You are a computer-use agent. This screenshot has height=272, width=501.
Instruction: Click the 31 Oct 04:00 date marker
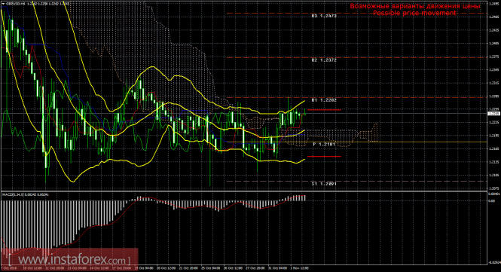point(277,267)
